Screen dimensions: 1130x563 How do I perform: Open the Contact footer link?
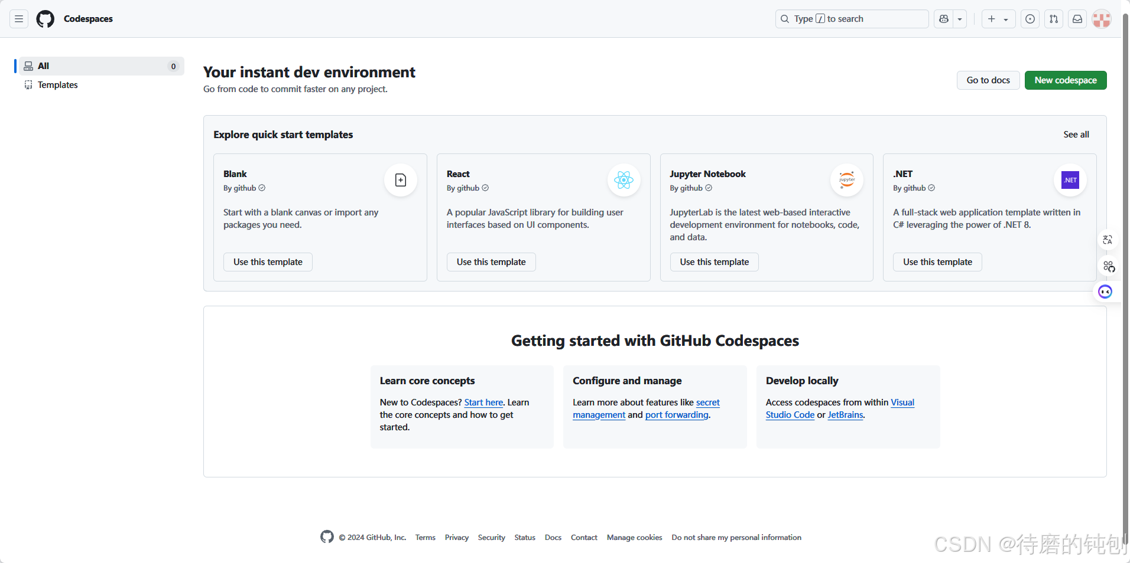[x=584, y=538]
